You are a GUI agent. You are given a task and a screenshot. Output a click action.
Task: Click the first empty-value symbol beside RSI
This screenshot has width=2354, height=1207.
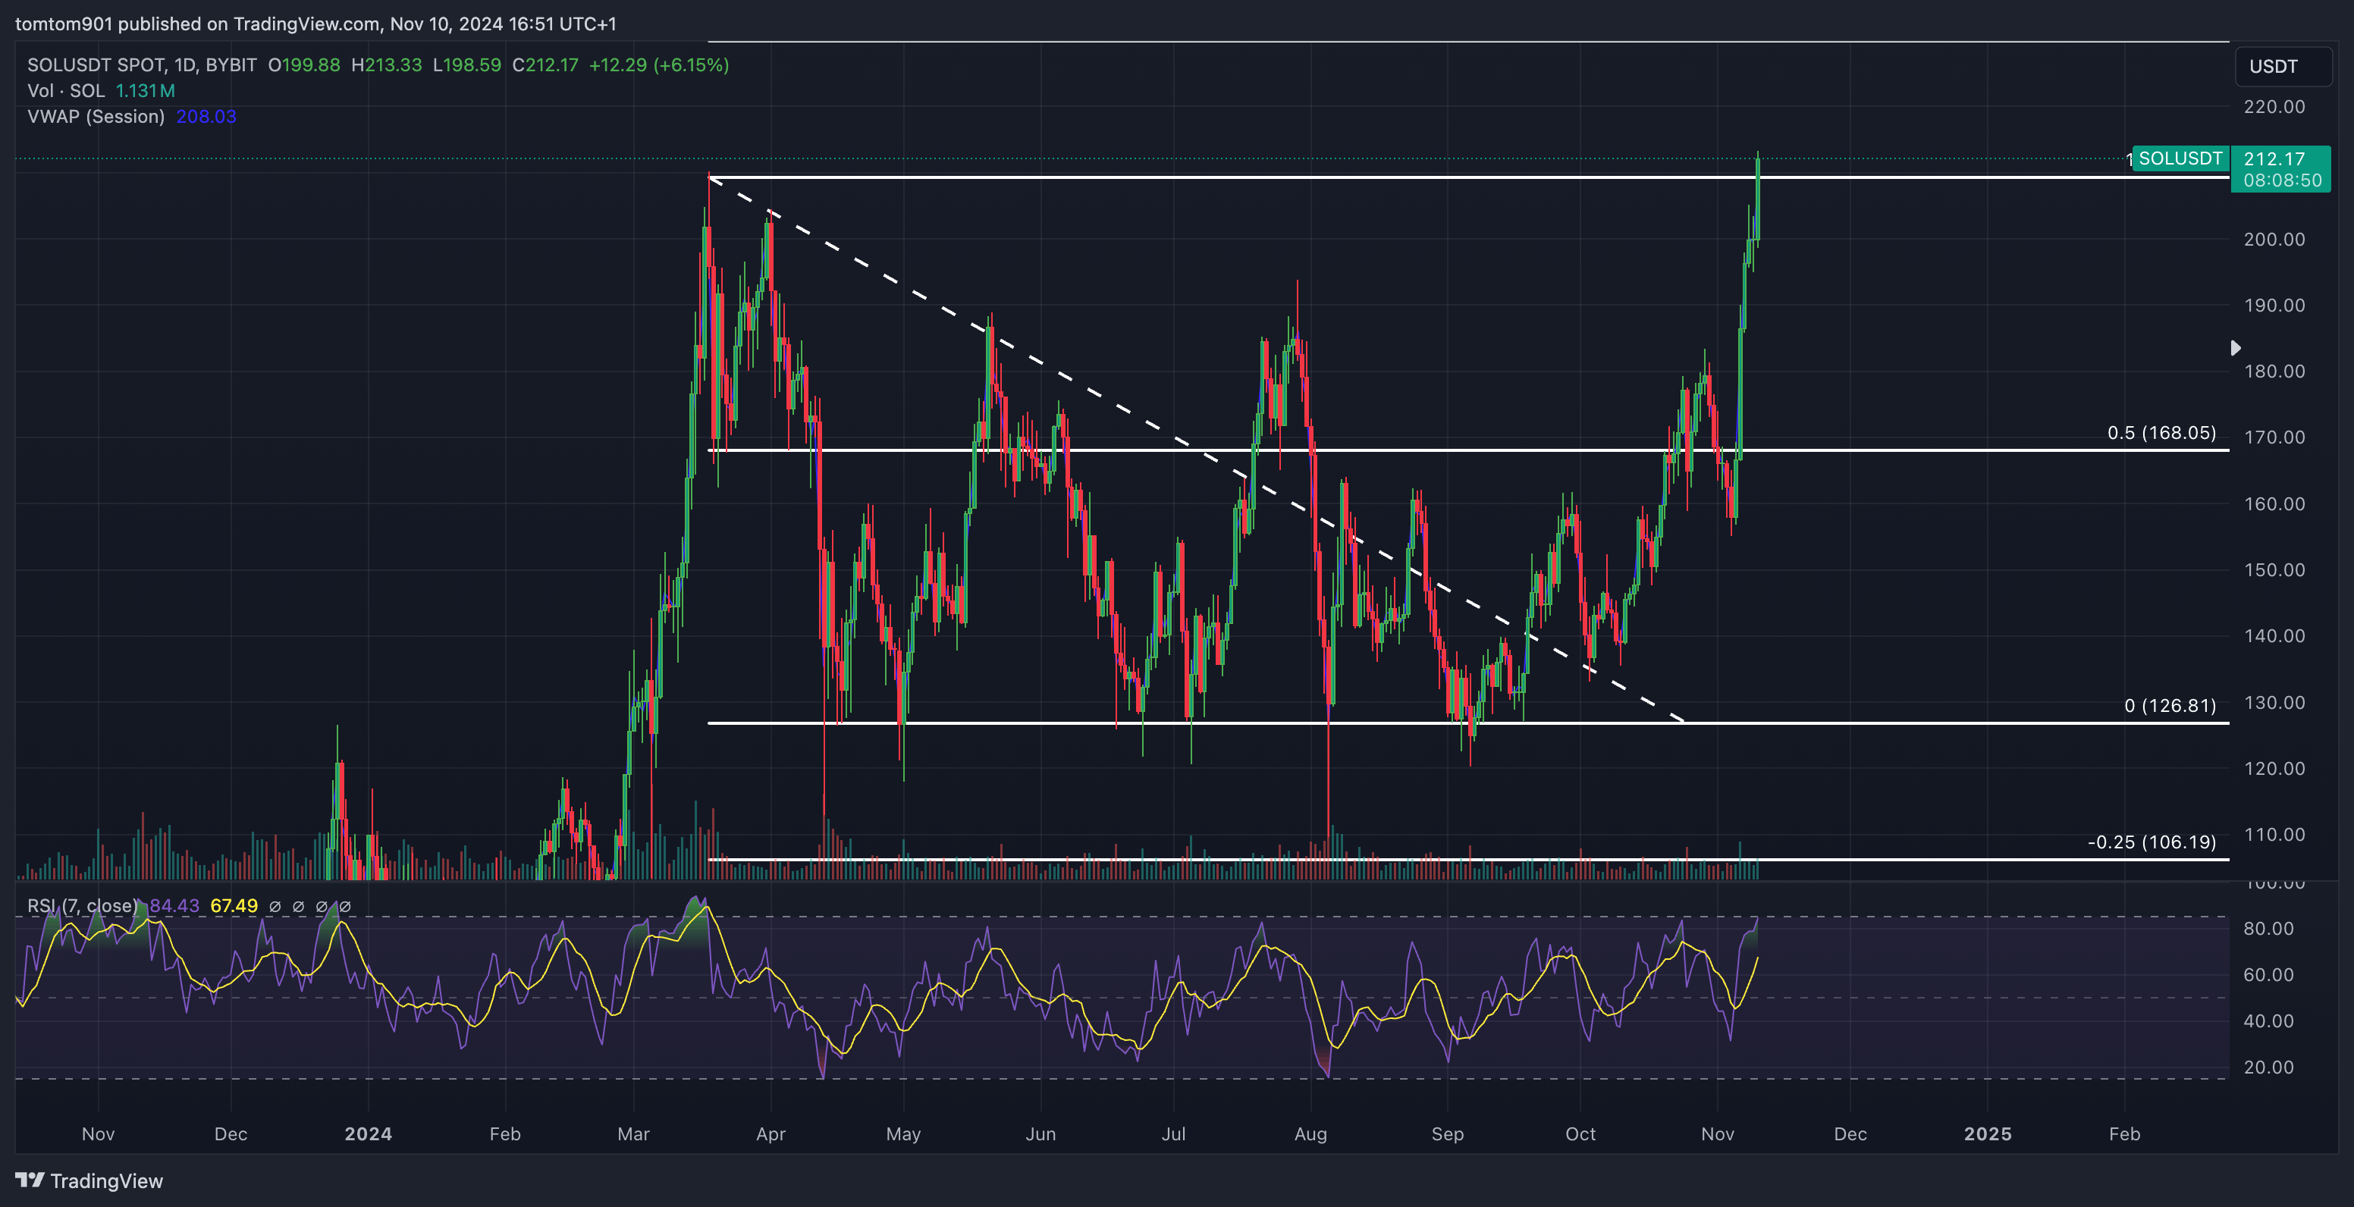[x=275, y=907]
